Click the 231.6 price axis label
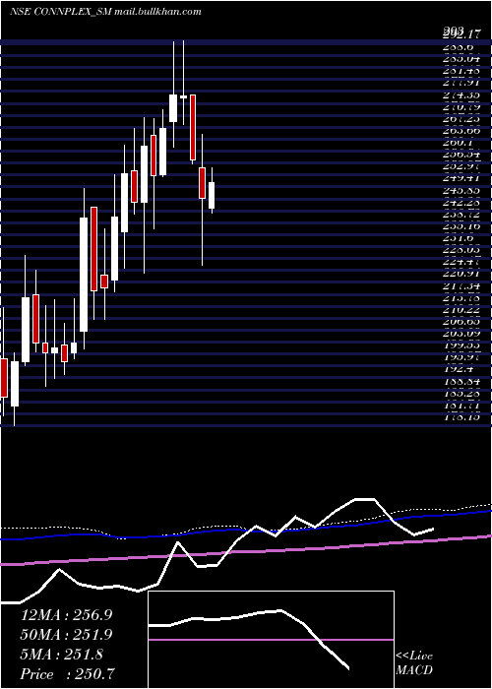 [458, 238]
